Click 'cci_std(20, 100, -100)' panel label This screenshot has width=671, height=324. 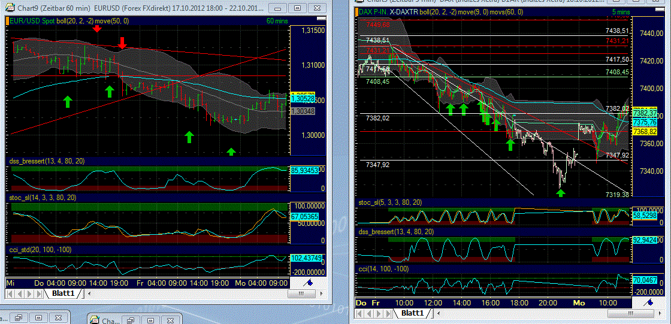click(40, 250)
